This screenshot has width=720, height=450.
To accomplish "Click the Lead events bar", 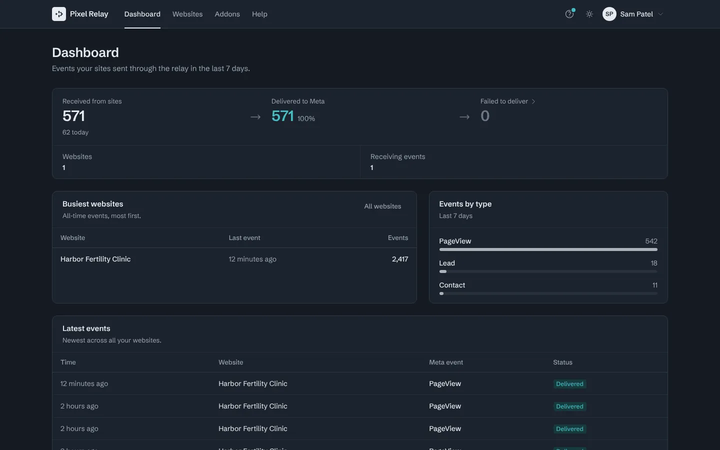I will pyautogui.click(x=548, y=271).
